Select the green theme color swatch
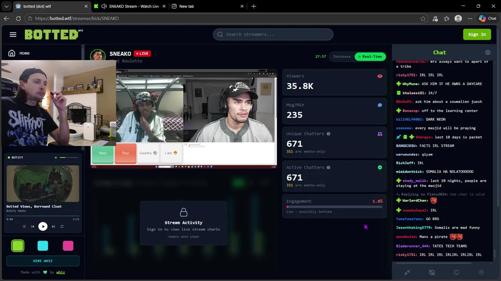Image resolution: width=501 pixels, height=281 pixels. 18,245
